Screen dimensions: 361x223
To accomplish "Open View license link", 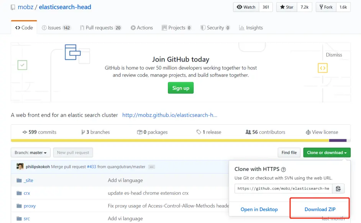I will (x=322, y=132).
